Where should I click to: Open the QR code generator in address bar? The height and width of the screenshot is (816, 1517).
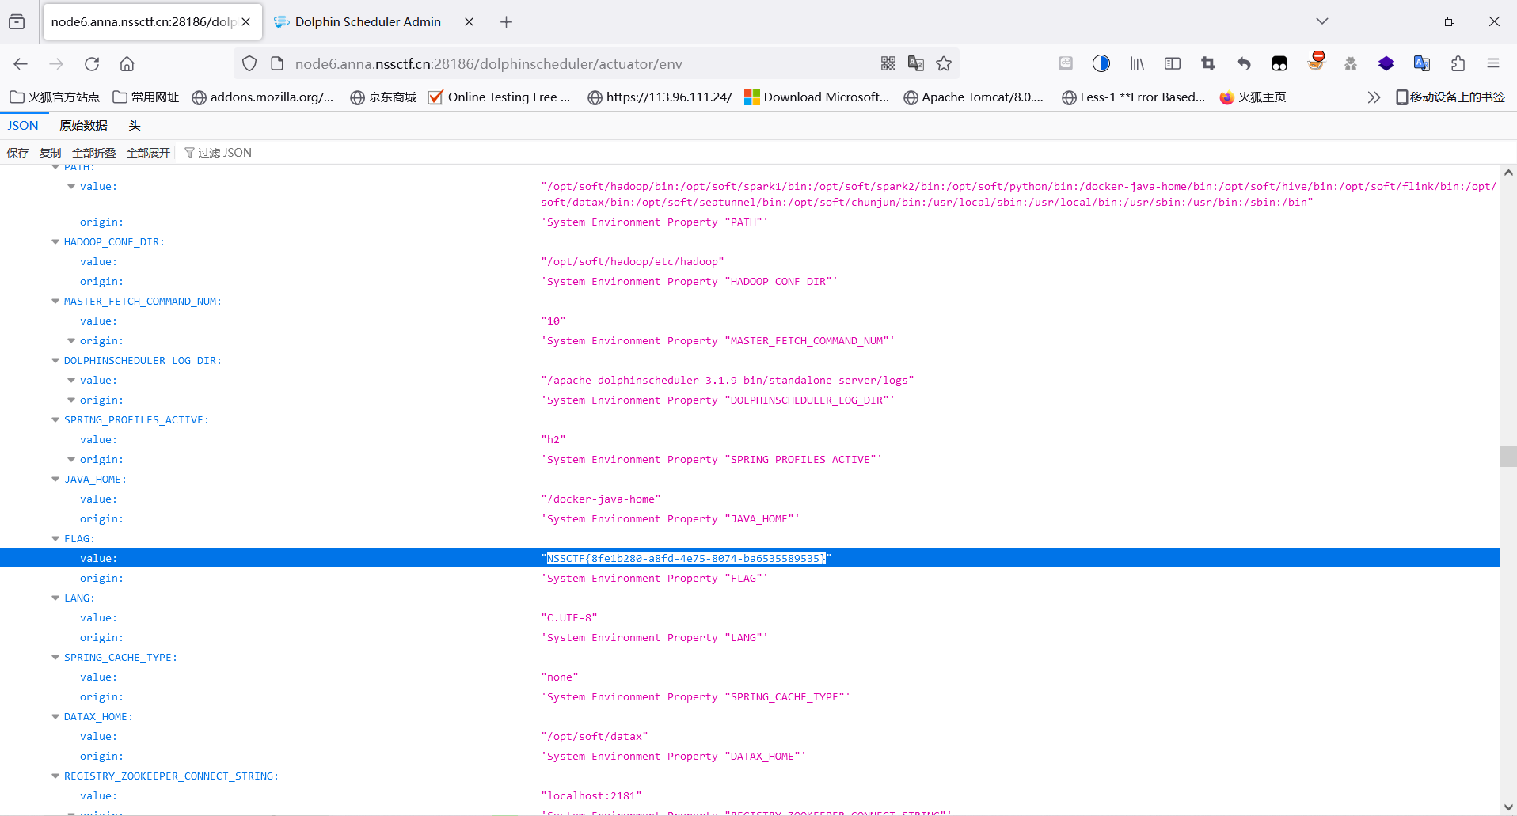tap(888, 64)
